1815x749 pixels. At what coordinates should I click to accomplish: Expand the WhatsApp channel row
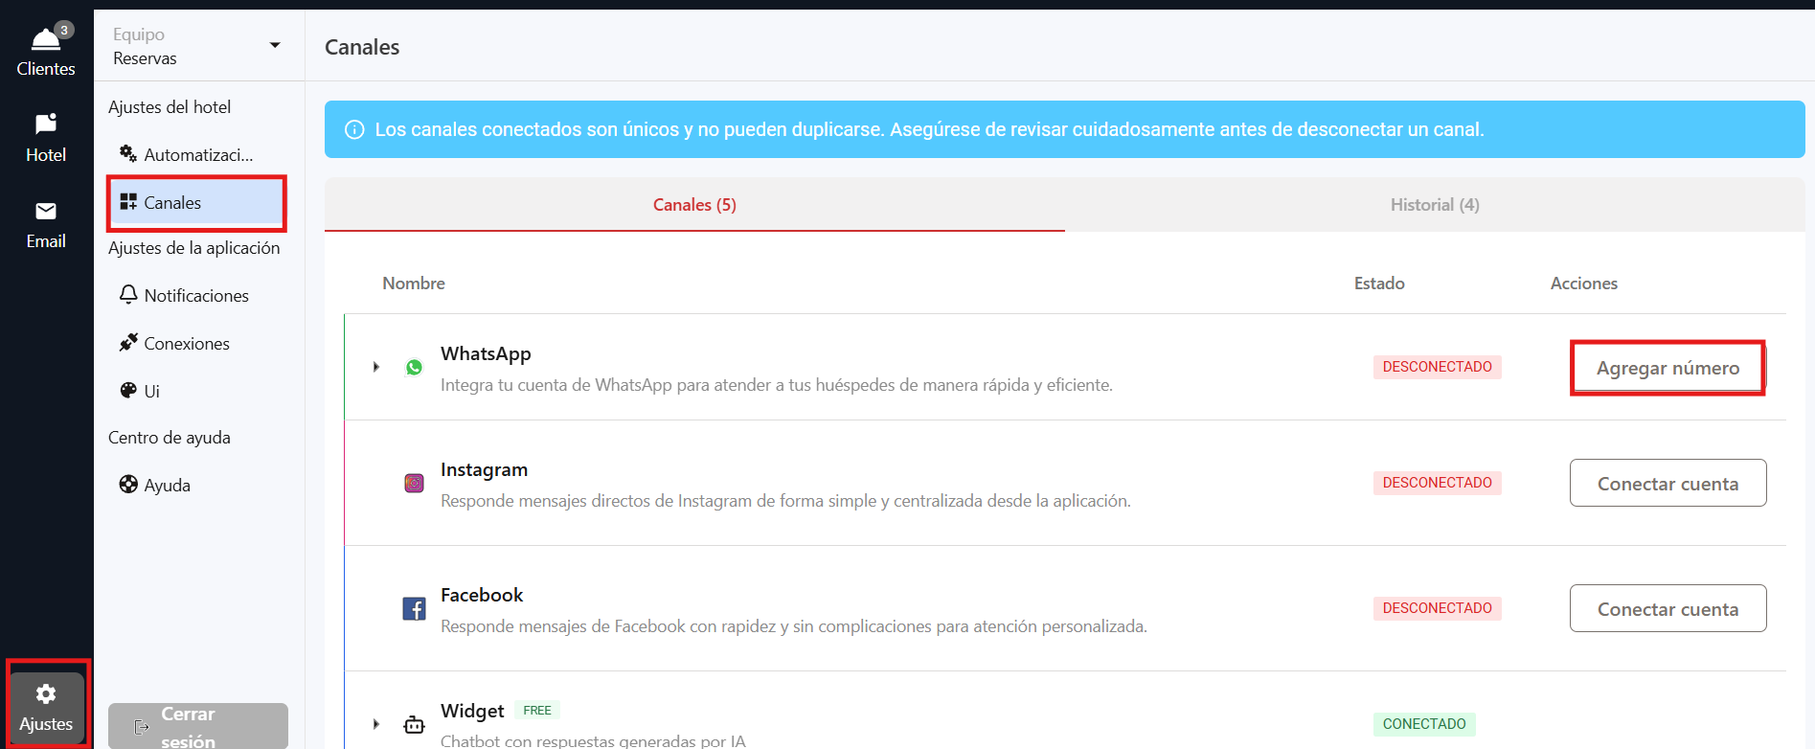click(x=376, y=367)
